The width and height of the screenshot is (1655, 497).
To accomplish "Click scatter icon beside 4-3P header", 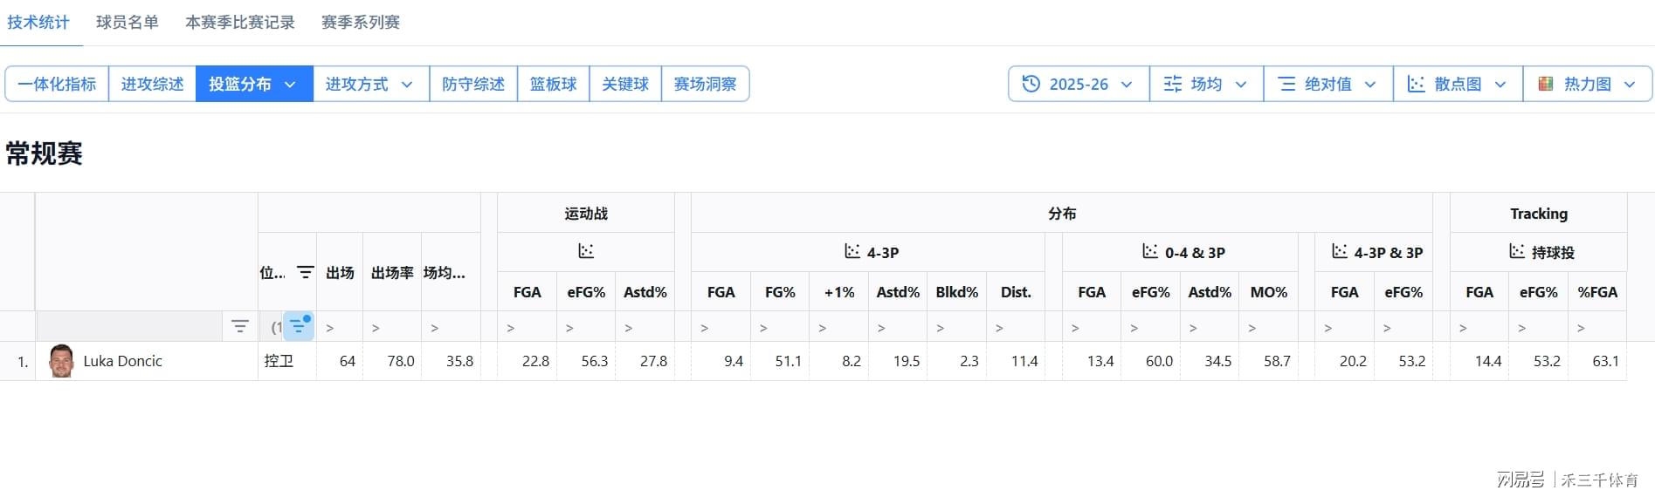I will 852,252.
